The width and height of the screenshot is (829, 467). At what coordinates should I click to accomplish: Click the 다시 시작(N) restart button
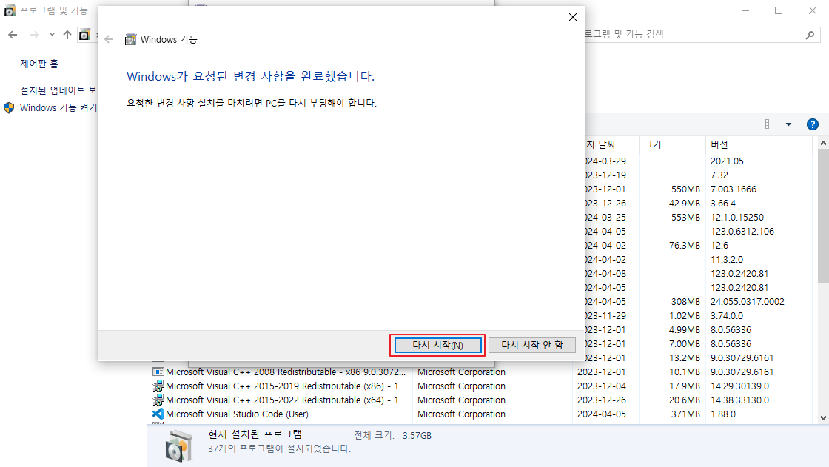[437, 345]
